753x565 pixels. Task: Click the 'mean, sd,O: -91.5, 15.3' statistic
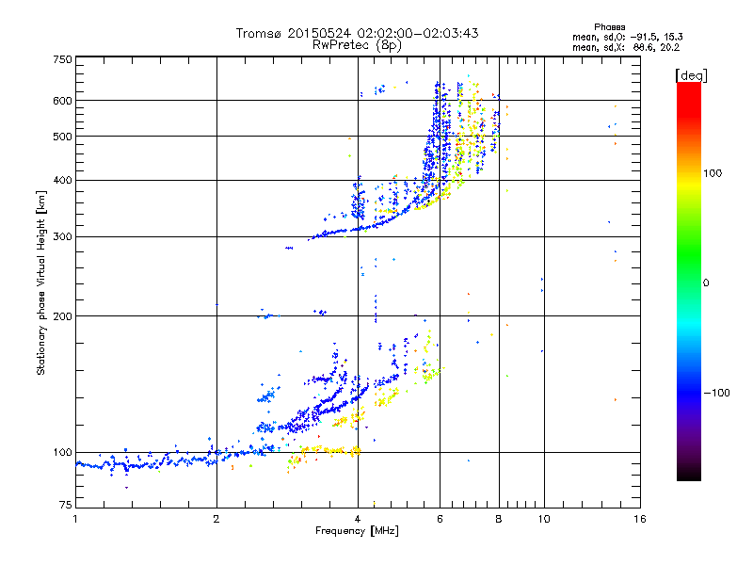click(628, 37)
